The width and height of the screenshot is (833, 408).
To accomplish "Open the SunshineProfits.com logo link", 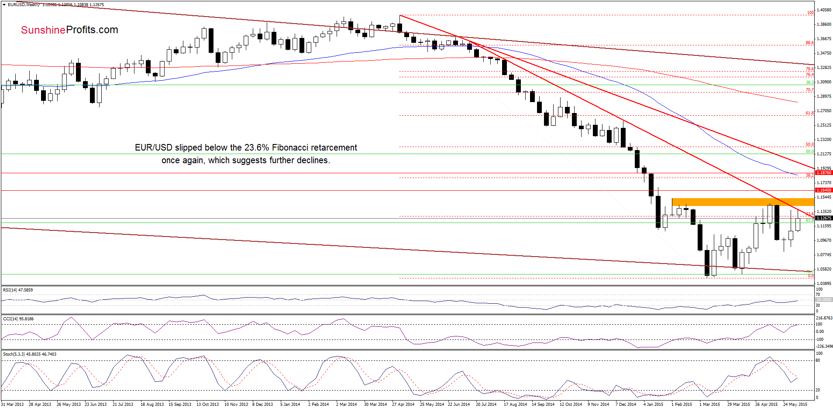I will tap(69, 30).
